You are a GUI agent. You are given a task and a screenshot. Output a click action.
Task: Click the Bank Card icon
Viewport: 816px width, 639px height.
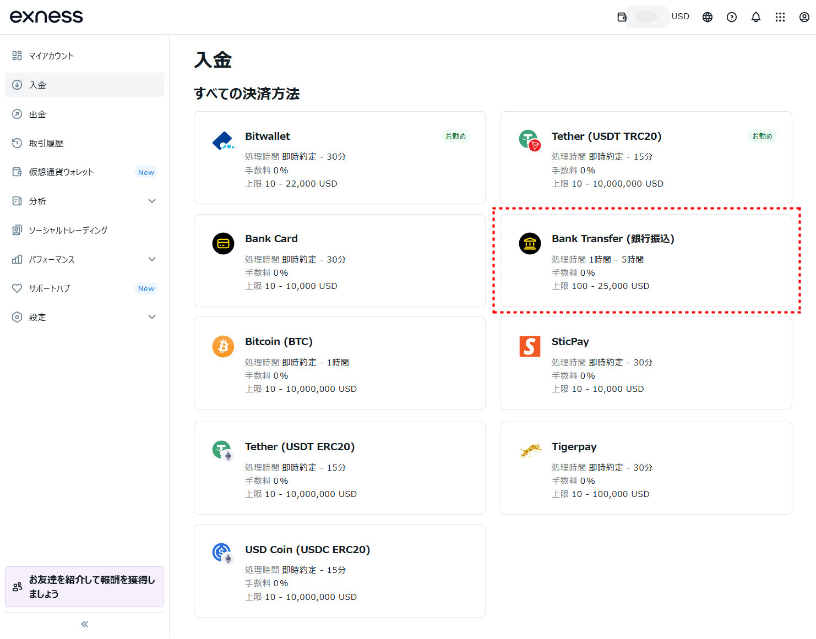(223, 243)
